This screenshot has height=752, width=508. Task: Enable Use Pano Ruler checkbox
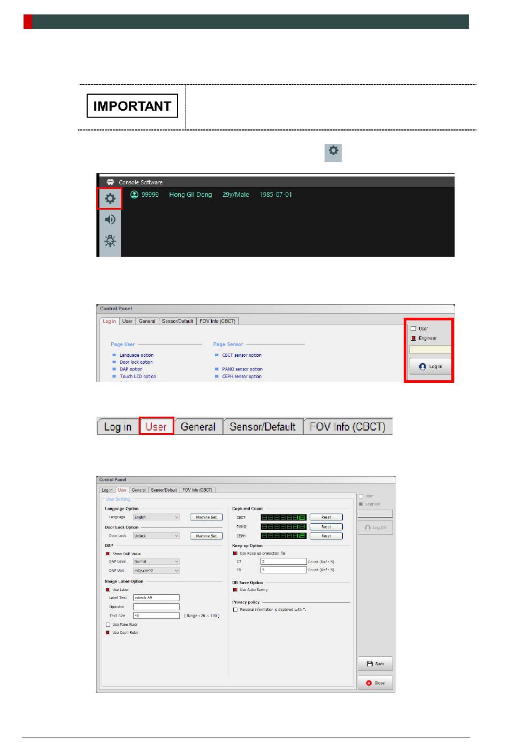[108, 625]
